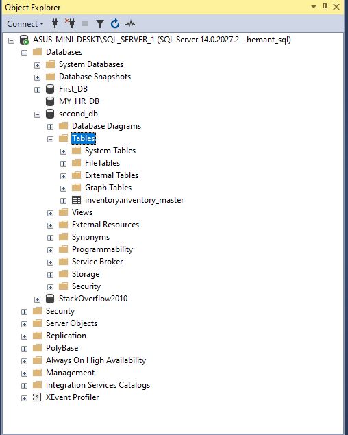Click the StackOverflow2010 database cylinder icon
This screenshot has height=435, width=348.
click(x=50, y=299)
